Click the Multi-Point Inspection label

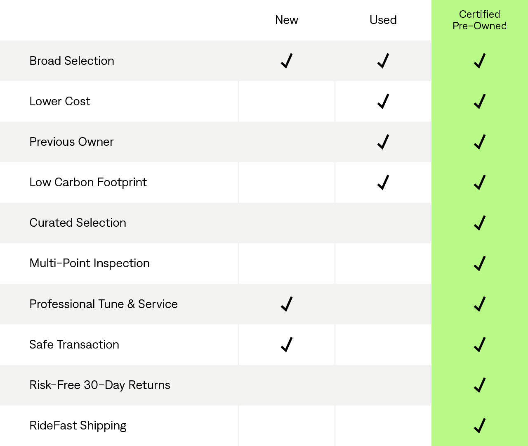click(x=90, y=263)
